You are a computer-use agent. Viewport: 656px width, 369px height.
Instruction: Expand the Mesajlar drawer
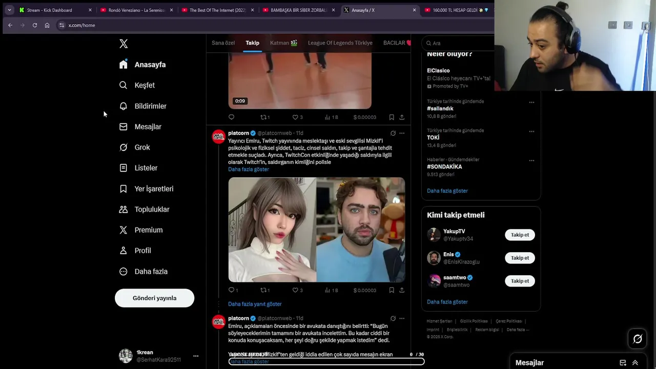(635, 363)
